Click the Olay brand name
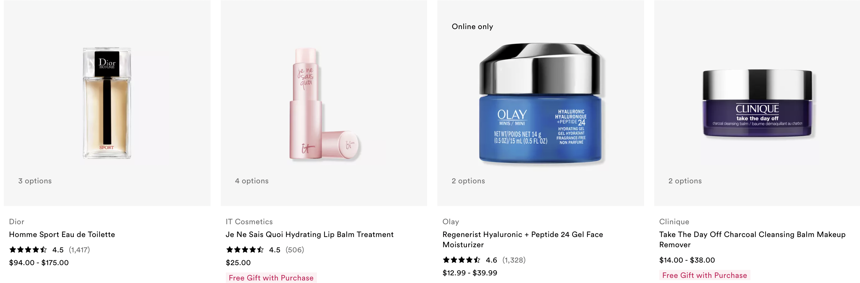 pyautogui.click(x=451, y=222)
